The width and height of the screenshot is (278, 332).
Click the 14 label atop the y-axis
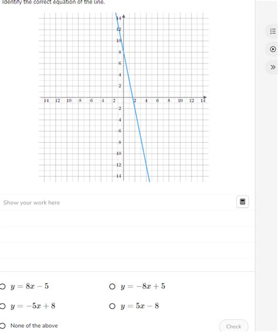tap(118, 18)
